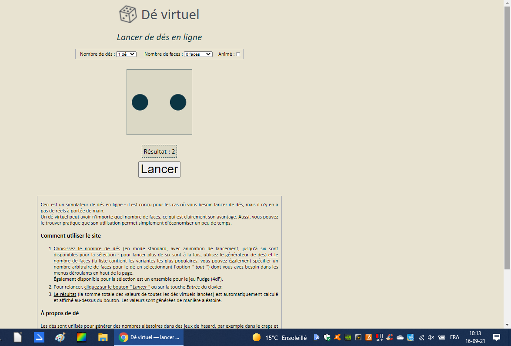
Task: Open Avast antivirus tray icon
Action: point(337,338)
